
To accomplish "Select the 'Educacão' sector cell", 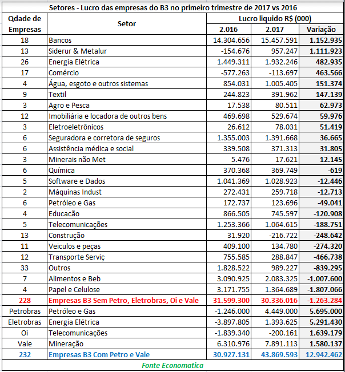I will 65,214.
